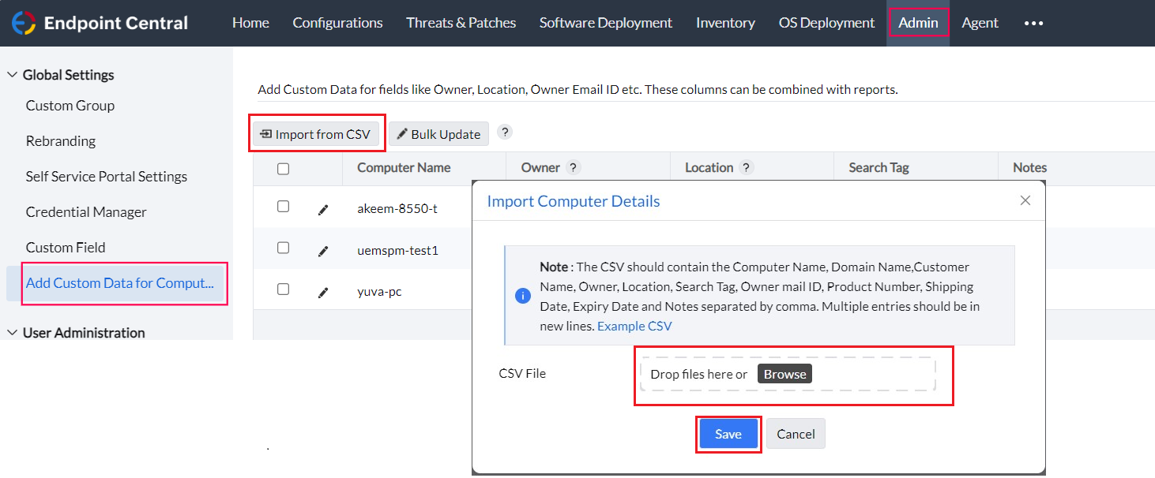Collapse the Global Settings section
The image size is (1155, 478).
[13, 75]
